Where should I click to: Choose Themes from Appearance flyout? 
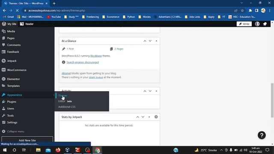(x=63, y=95)
